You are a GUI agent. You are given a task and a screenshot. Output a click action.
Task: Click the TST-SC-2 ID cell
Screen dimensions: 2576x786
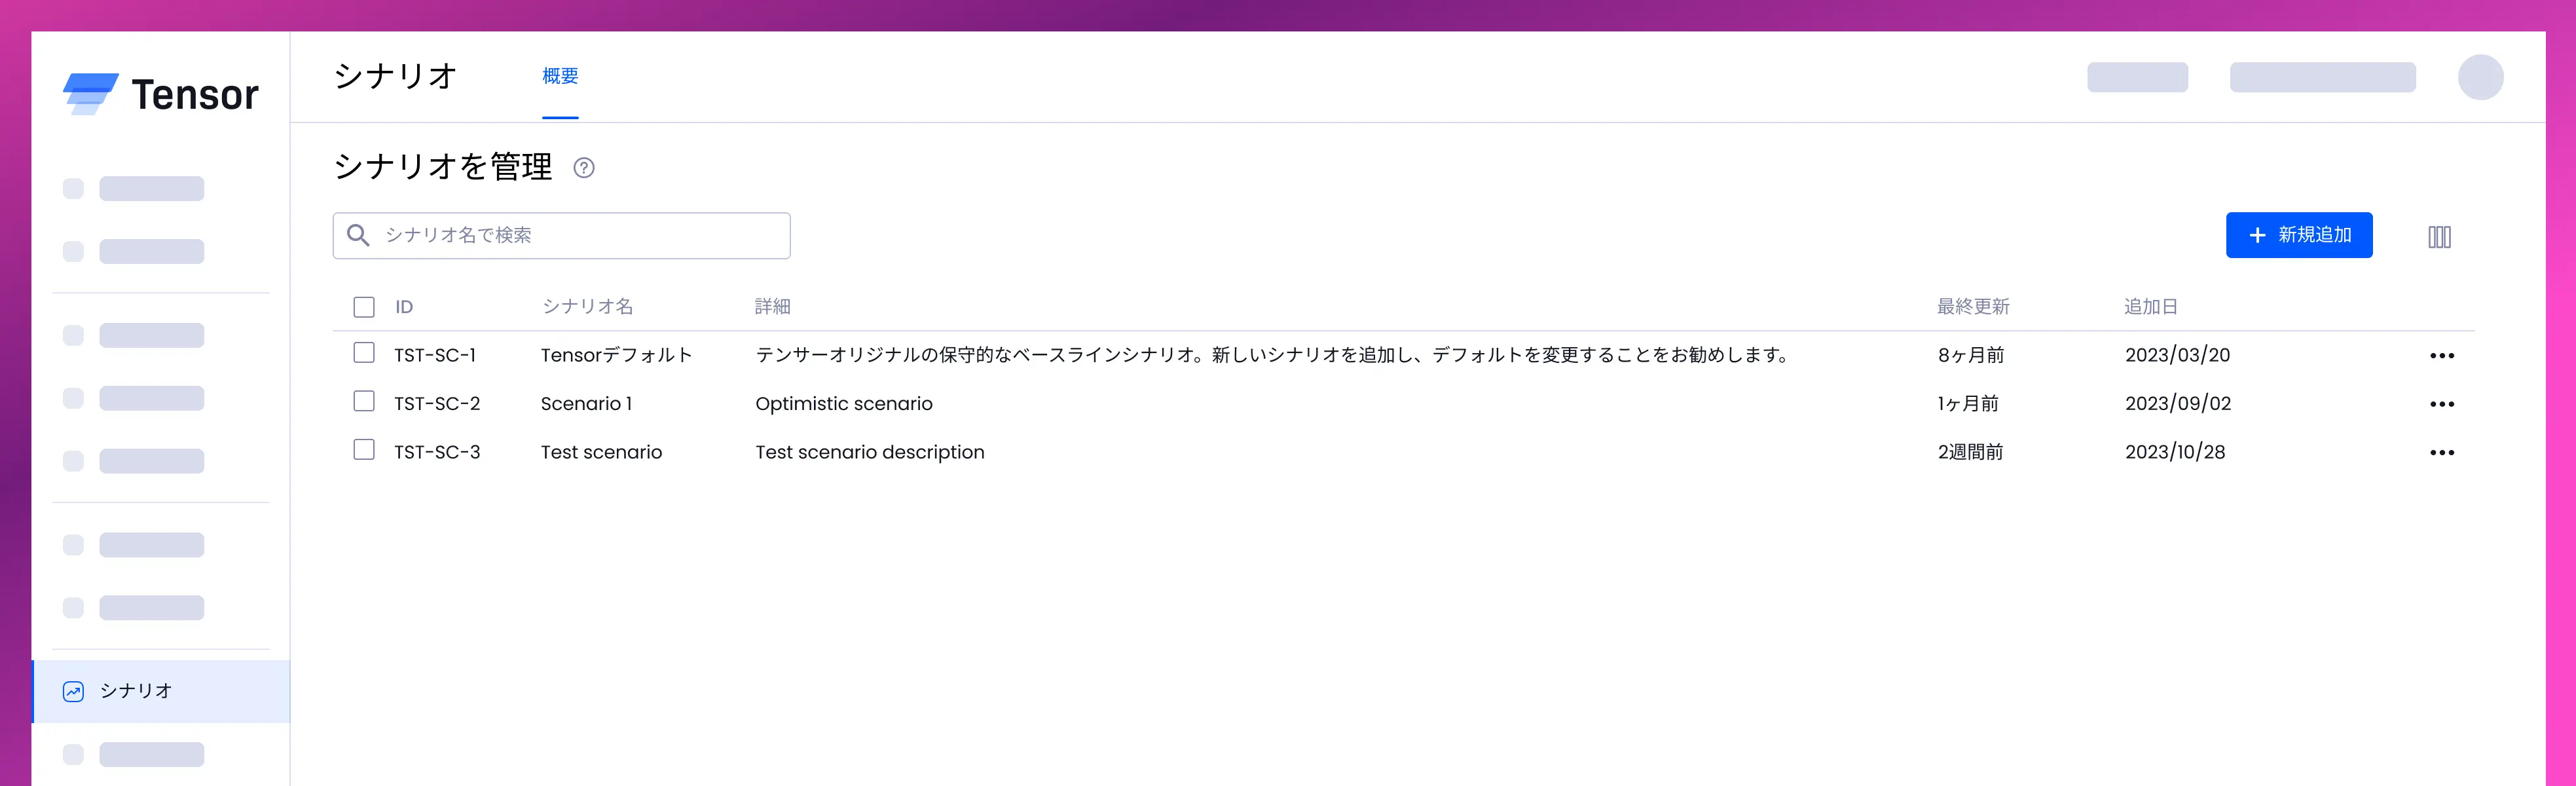tap(437, 403)
